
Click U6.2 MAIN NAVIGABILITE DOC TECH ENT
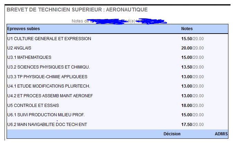click(47, 124)
